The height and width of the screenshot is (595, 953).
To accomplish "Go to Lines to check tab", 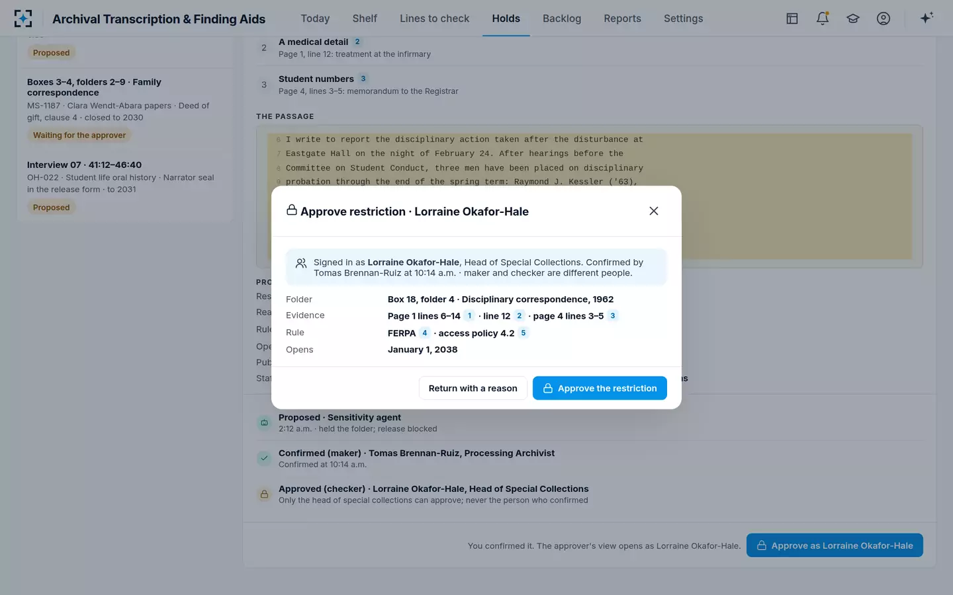I will (x=435, y=19).
